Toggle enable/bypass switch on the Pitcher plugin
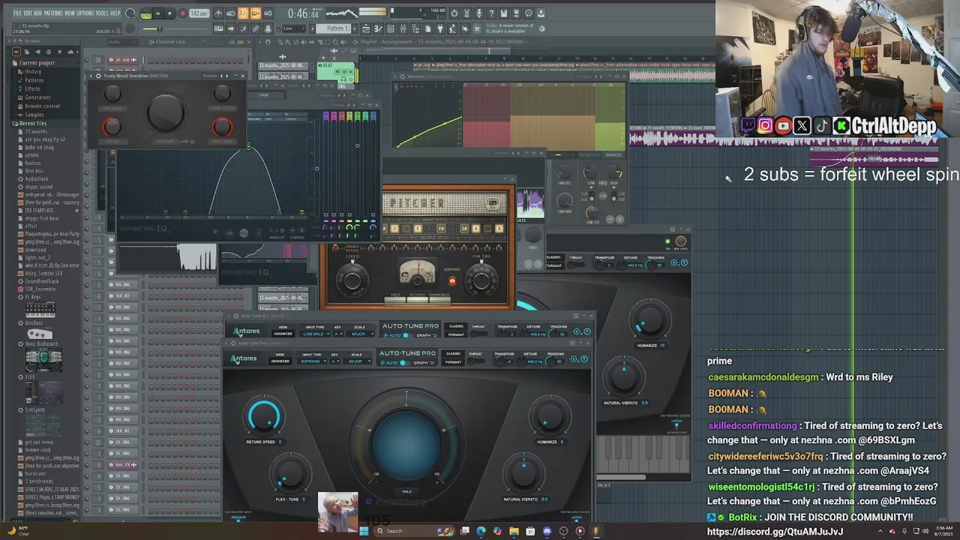The image size is (960, 540). click(x=336, y=247)
